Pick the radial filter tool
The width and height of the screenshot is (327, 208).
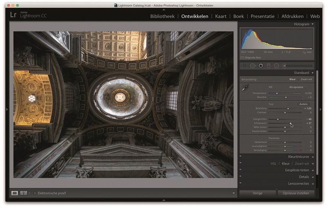[276, 65]
